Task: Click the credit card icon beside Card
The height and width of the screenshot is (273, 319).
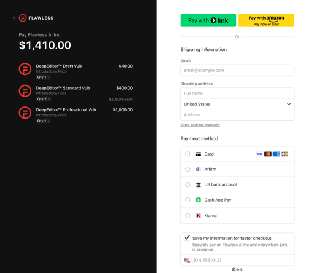Action: [199, 154]
